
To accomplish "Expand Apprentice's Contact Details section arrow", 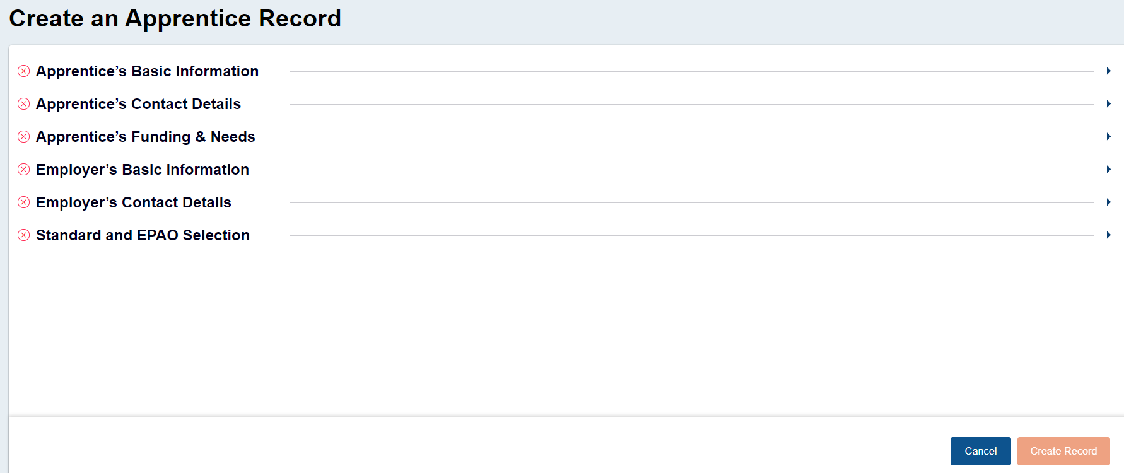I will pos(1108,104).
